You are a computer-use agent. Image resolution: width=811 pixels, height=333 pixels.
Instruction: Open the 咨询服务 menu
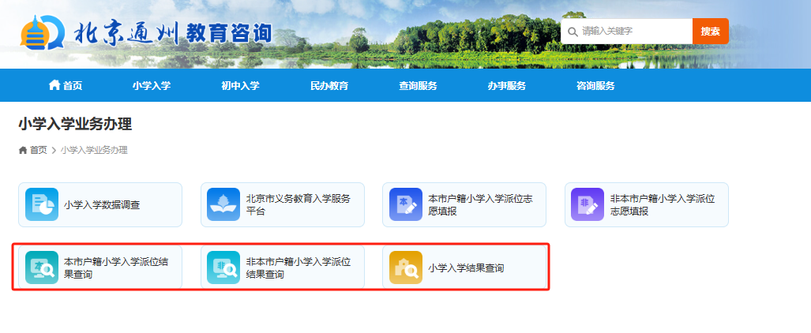596,86
